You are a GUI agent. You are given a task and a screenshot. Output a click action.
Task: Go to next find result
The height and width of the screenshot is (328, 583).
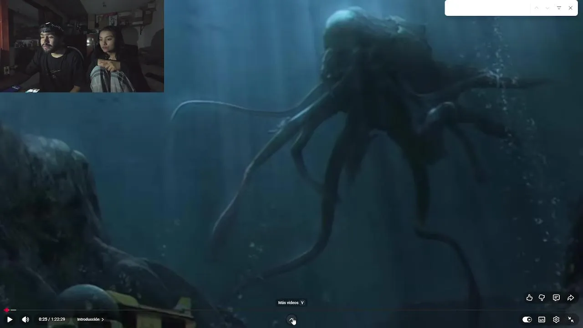547,8
